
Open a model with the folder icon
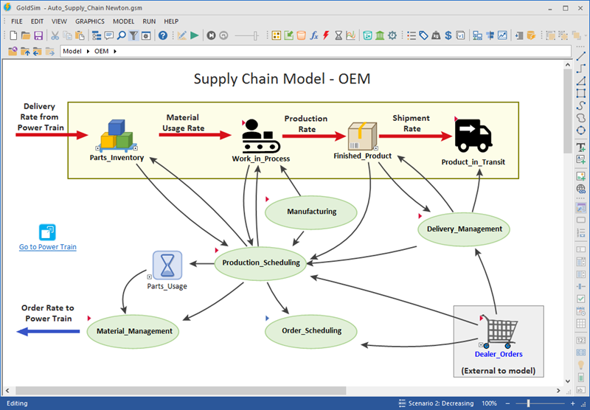coord(26,35)
